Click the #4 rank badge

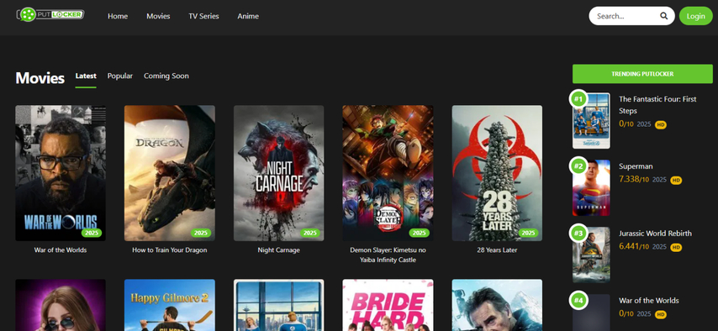pyautogui.click(x=578, y=301)
